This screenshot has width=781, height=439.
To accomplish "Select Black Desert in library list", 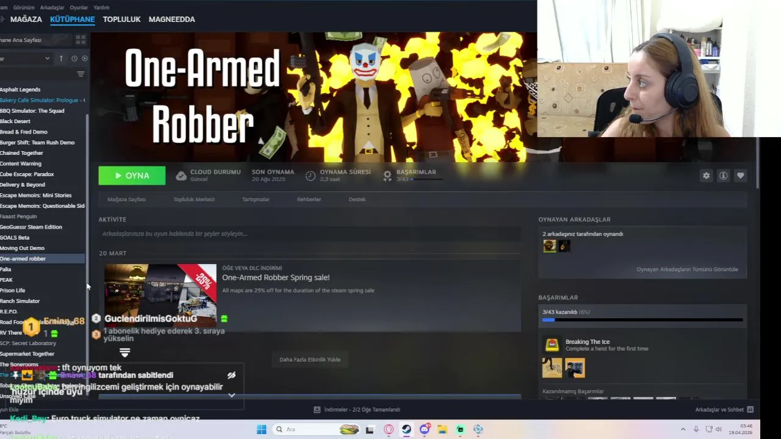I will tap(15, 121).
